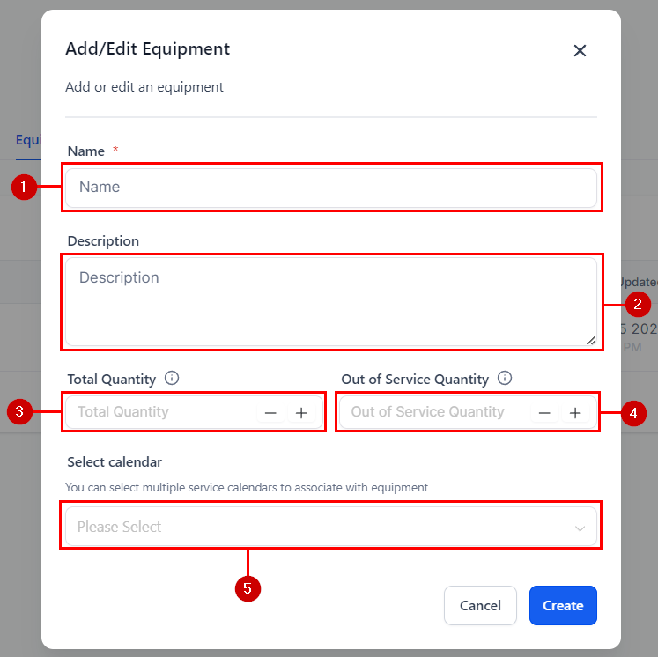
Task: Click the Description box resize handle
Action: tap(590, 340)
